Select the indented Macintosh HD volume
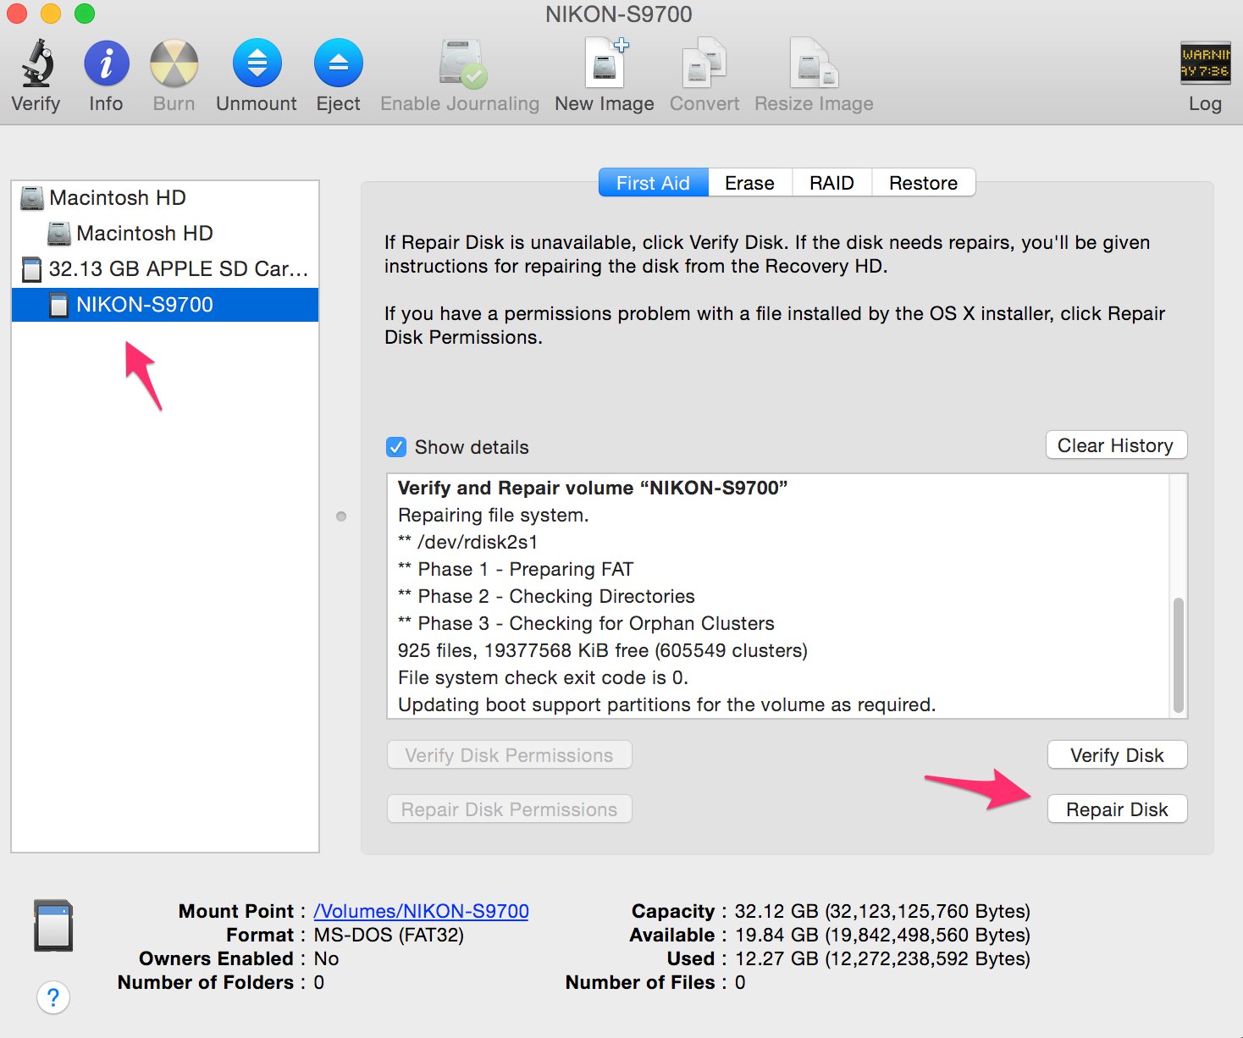 point(165,234)
